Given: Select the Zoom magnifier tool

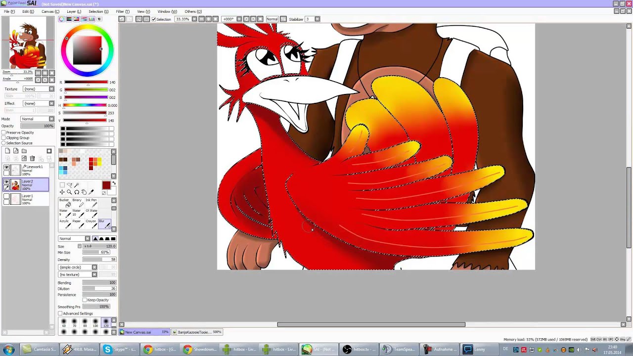Looking at the screenshot, I should tap(69, 192).
